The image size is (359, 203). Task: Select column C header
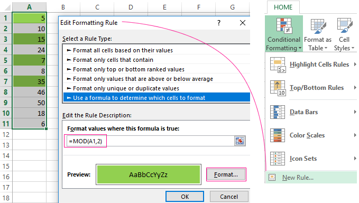tap(97, 7)
